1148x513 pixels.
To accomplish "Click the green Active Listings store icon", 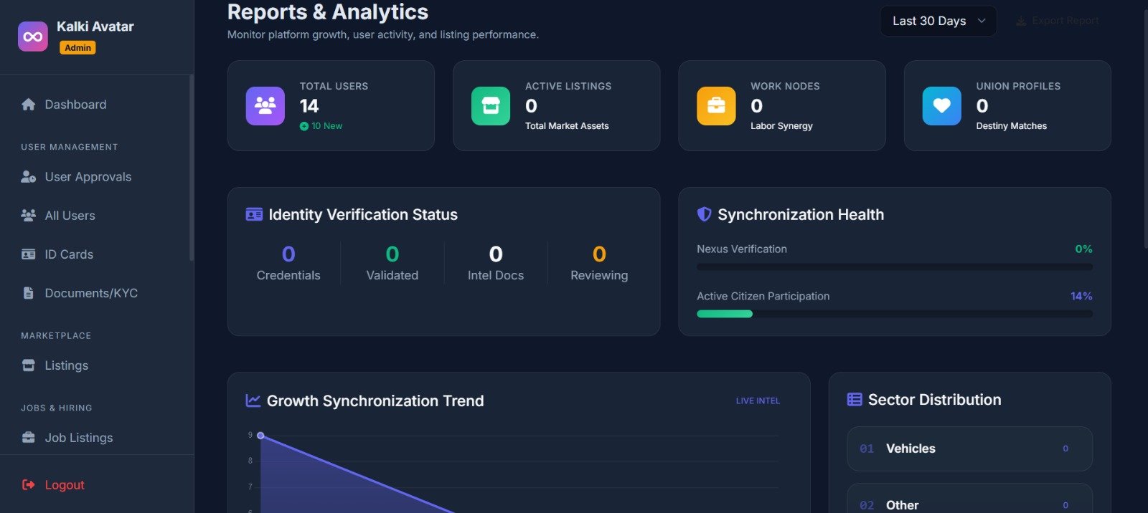I will 491,106.
